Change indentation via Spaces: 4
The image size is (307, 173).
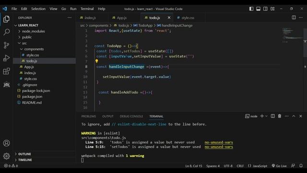(213, 166)
